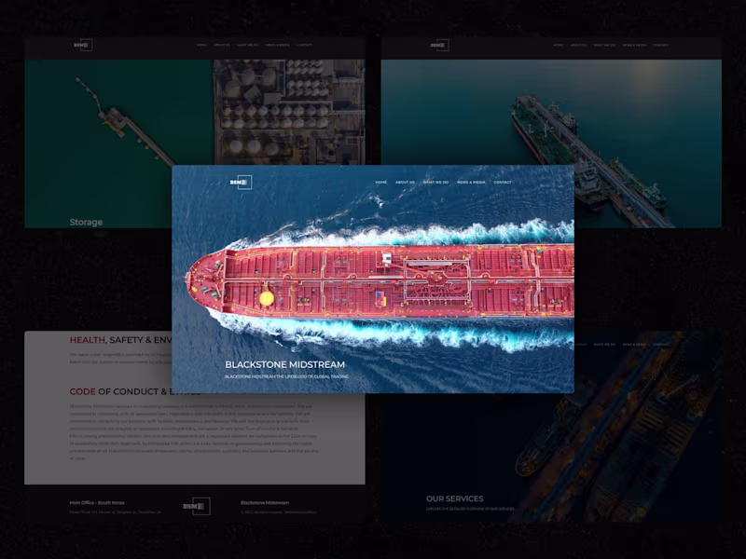Screen dimensions: 746x559
Task: Click 'Explore the detailed overview of our services' text
Action: tap(470, 509)
